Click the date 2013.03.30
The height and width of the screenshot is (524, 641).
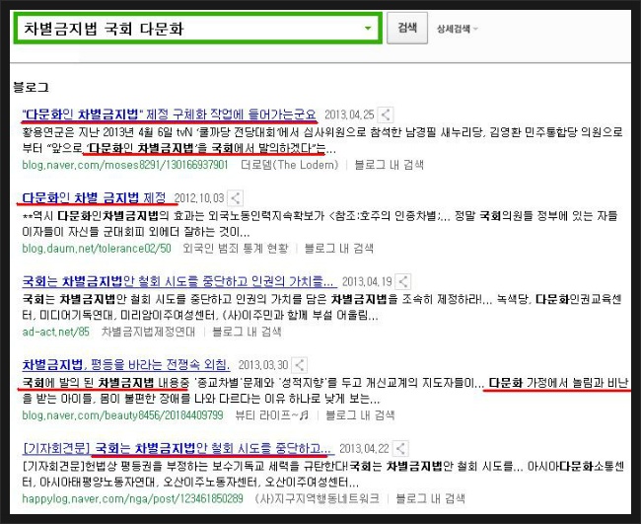click(263, 365)
